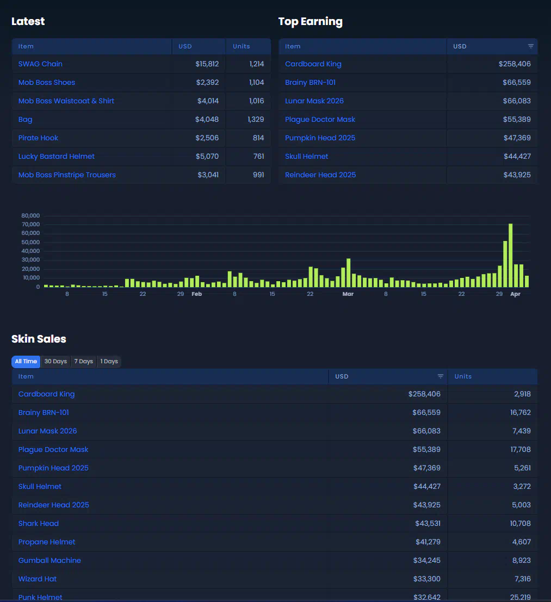The image size is (551, 602).
Task: Switch to the 7 Days filter
Action: point(84,362)
